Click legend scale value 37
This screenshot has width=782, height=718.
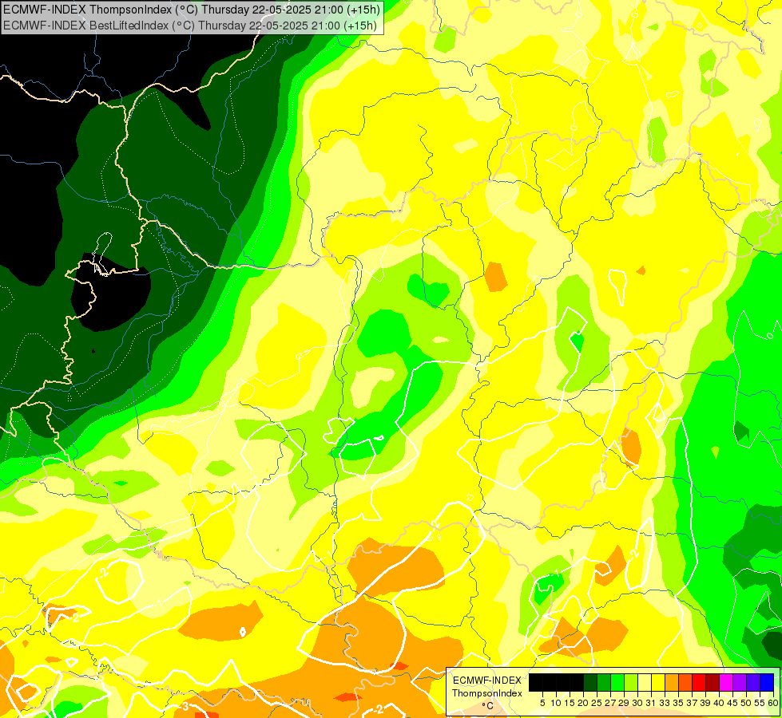tap(692, 703)
